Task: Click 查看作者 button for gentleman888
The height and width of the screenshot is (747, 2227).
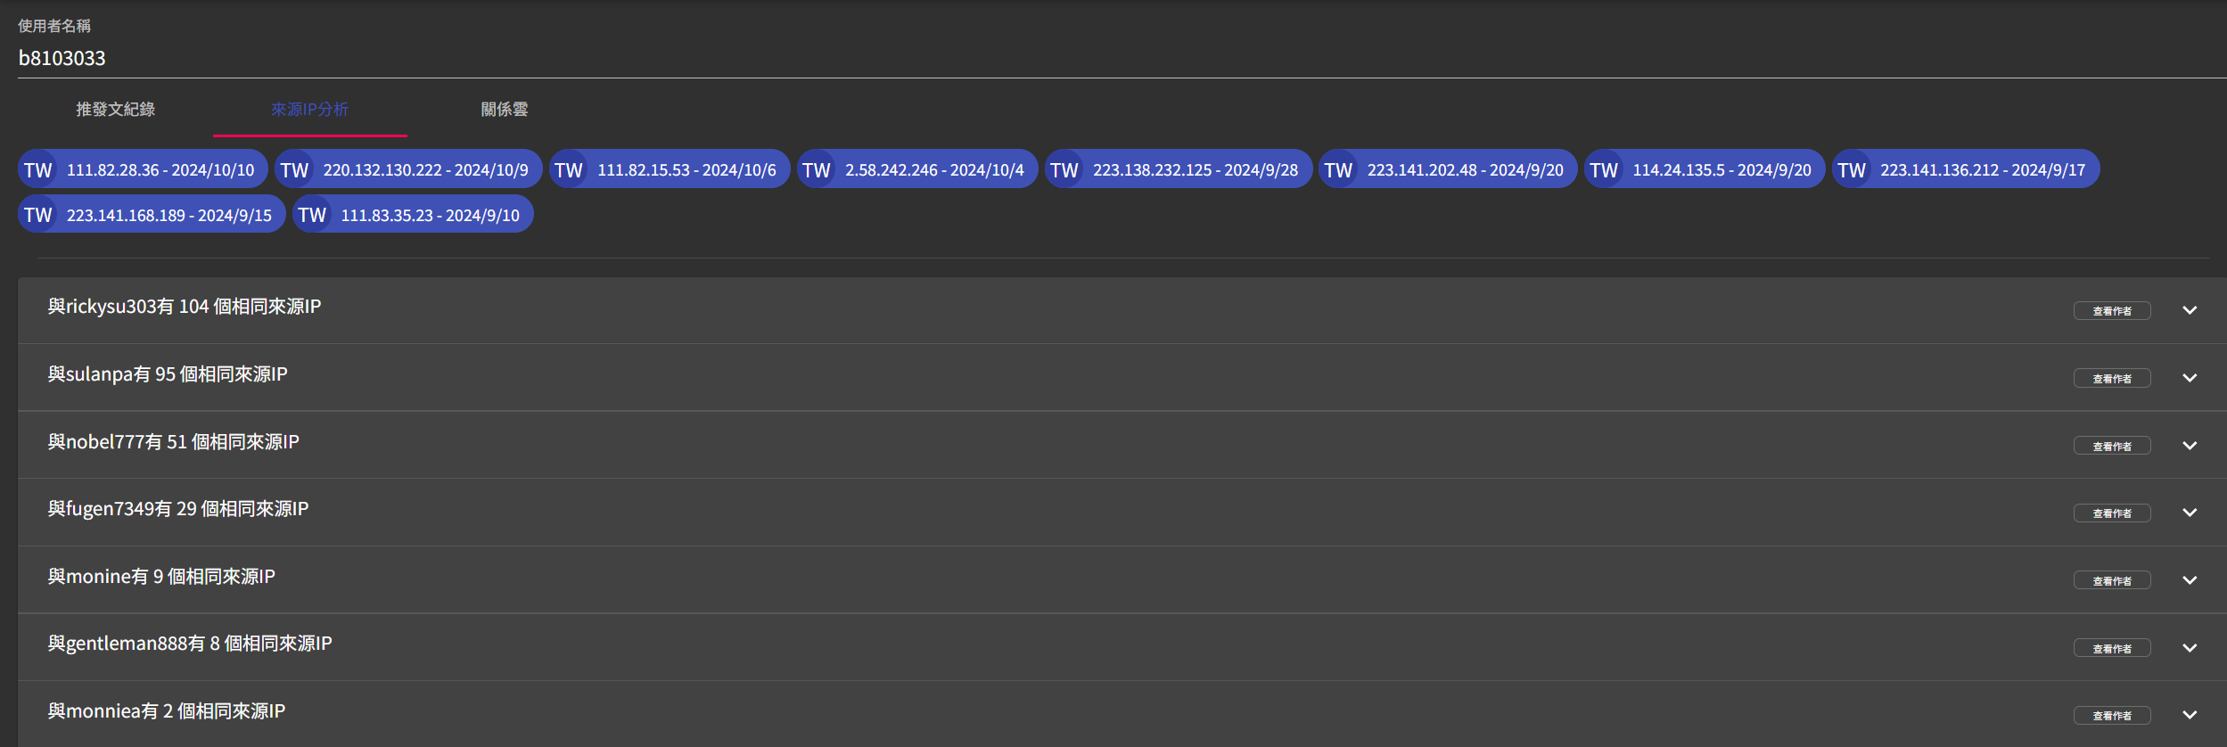Action: pos(2111,648)
